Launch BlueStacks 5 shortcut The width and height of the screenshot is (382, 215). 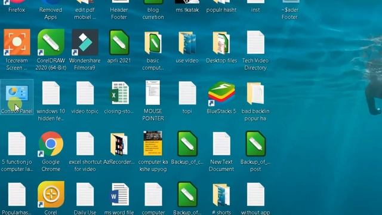pos(221,94)
